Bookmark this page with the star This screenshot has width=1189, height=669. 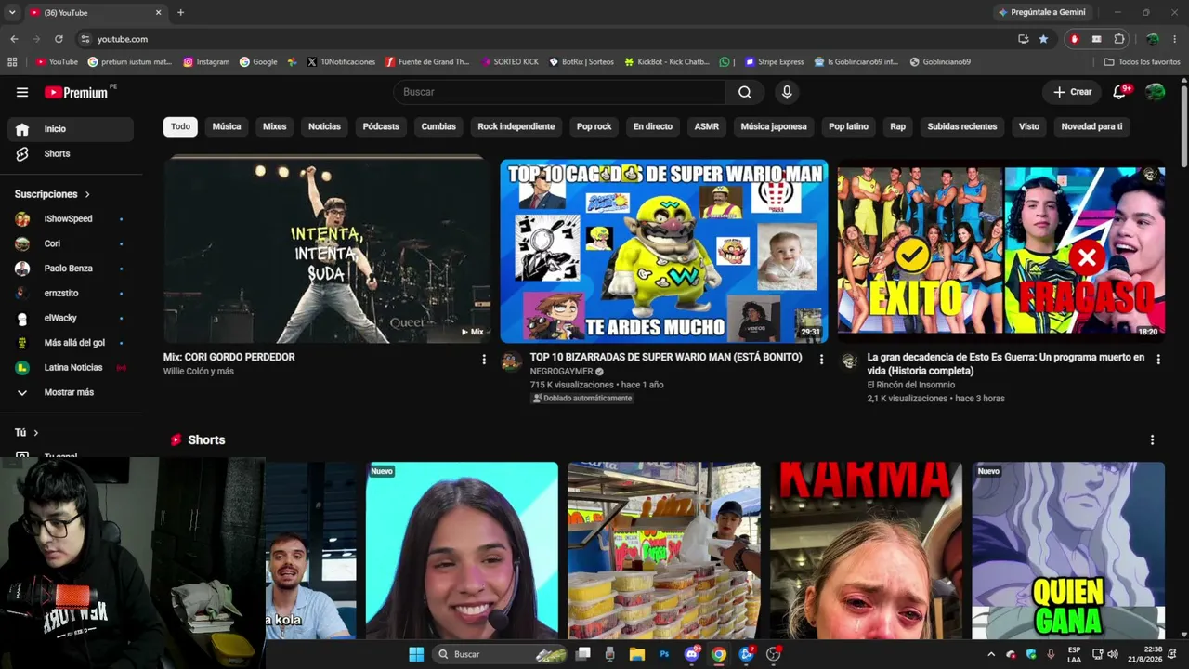[1043, 39]
